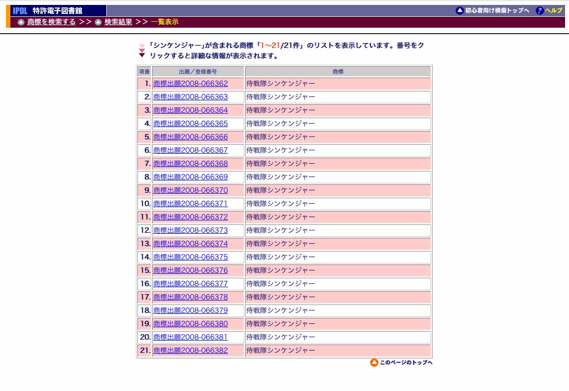Image resolution: width=569 pixels, height=391 pixels.
Task: Open application 商標出願2008-066382
Action: (x=190, y=350)
